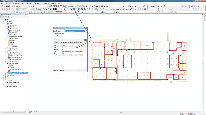Activate the Identify tool
Image resolution: width=206 pixels, height=115 pixels.
pyautogui.click(x=74, y=9)
